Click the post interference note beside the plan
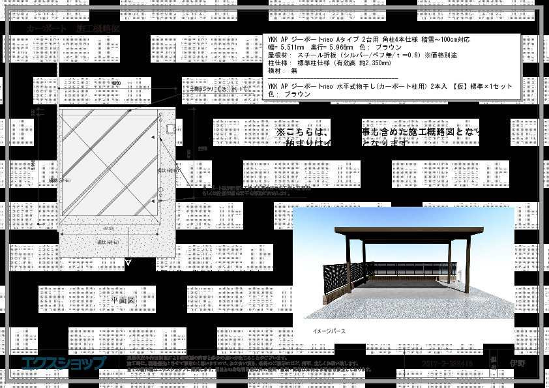This screenshot has height=388, width=549. tap(256, 190)
